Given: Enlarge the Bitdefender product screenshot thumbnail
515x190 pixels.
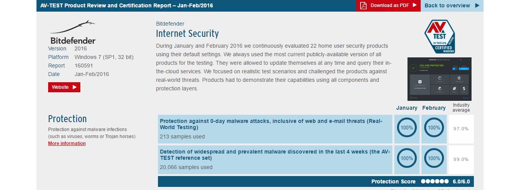Looking at the screenshot, I should point(439,79).
